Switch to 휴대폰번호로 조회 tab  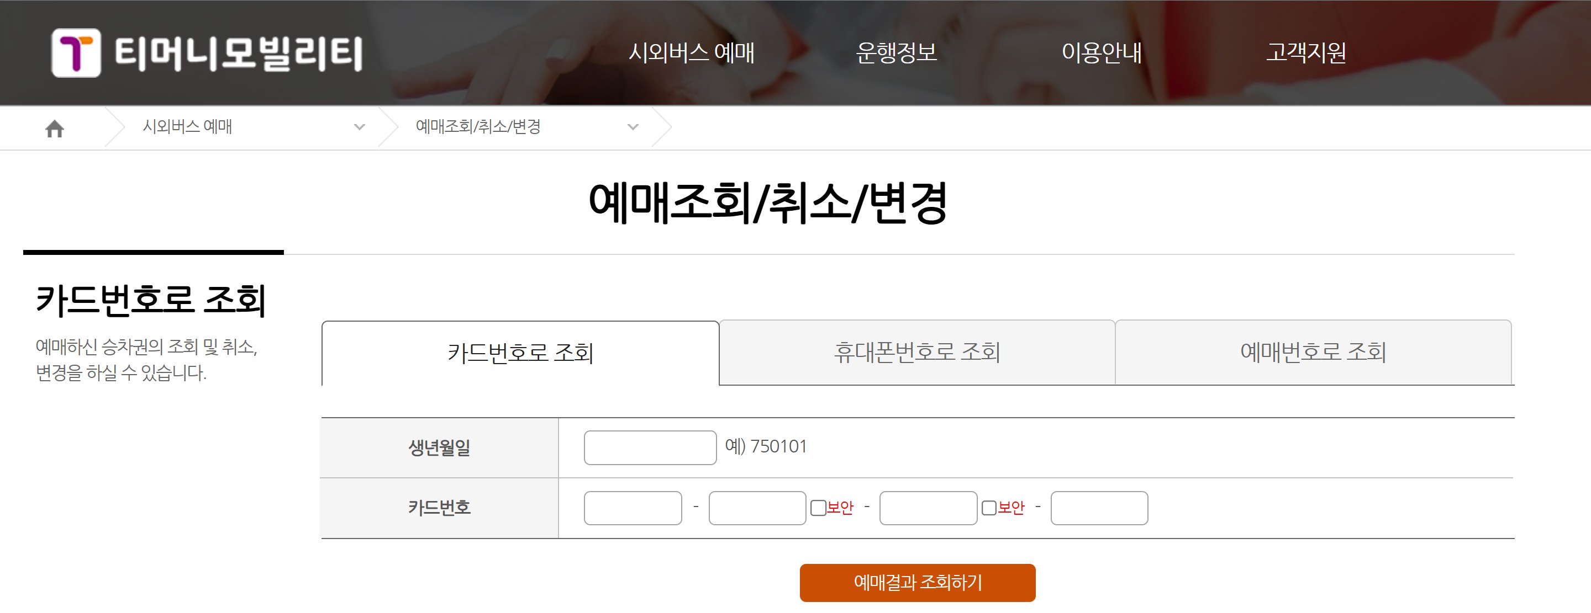coord(916,352)
